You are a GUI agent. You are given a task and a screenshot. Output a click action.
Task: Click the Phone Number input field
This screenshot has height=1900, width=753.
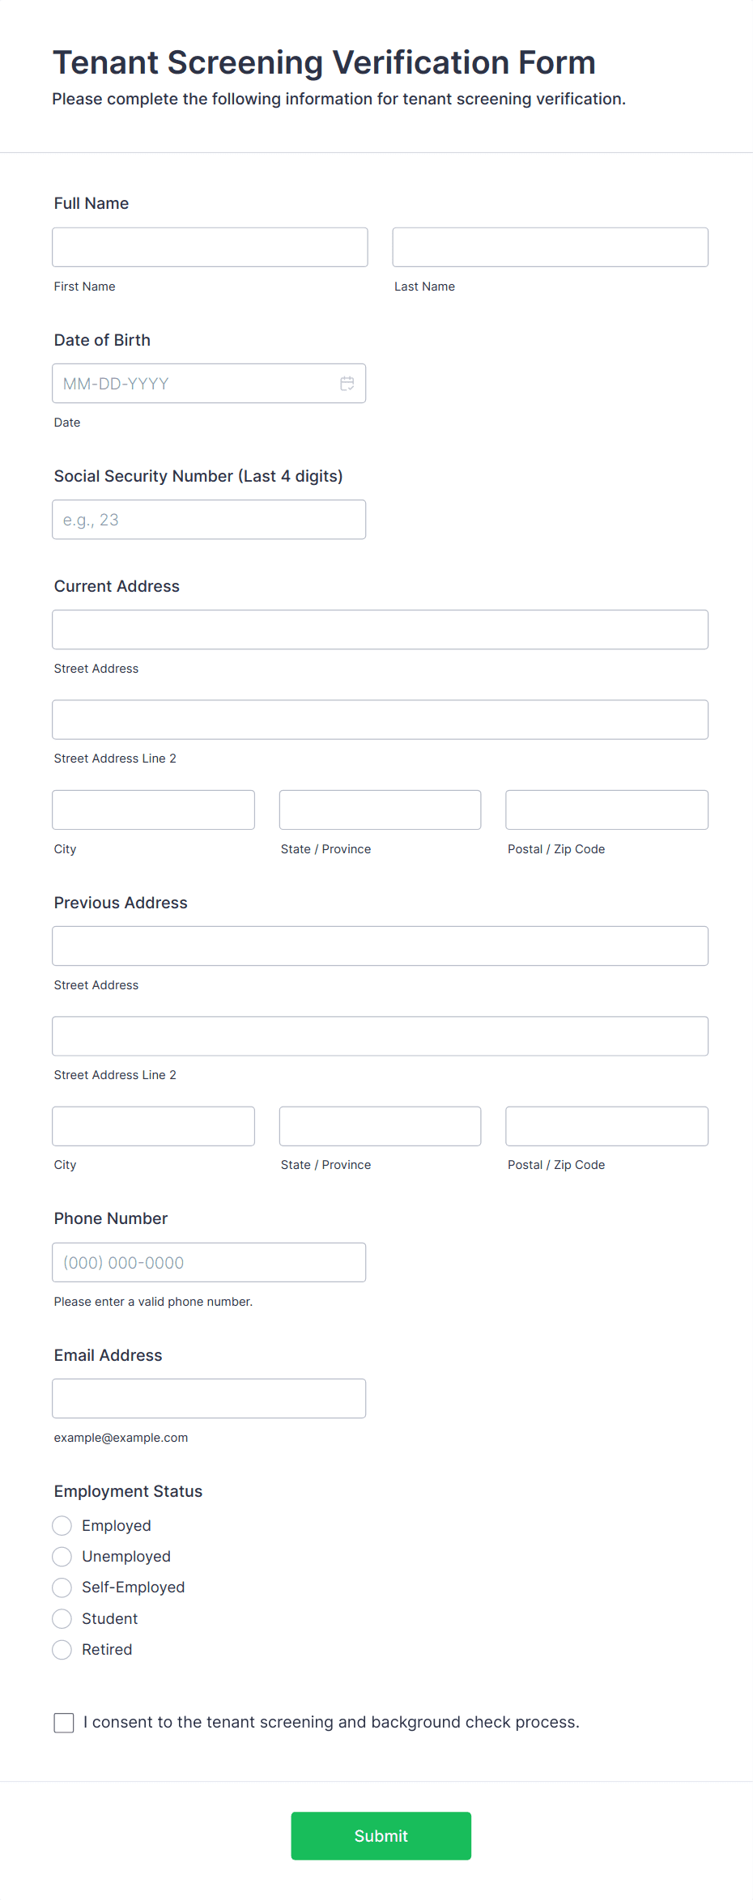[x=209, y=1262]
